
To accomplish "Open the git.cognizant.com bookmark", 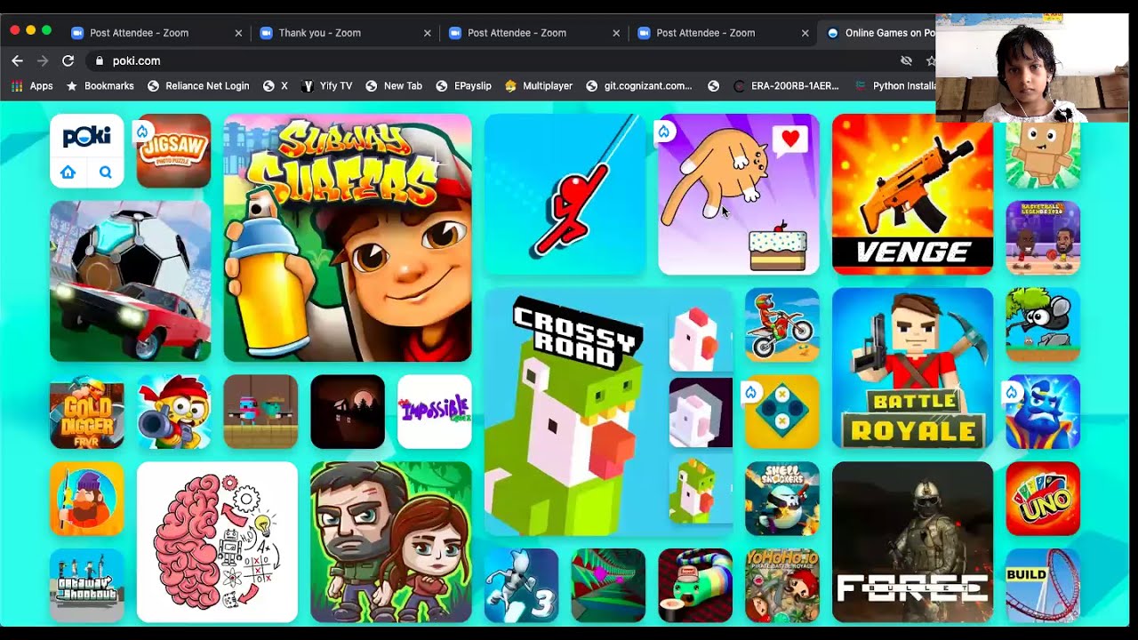I will point(639,86).
